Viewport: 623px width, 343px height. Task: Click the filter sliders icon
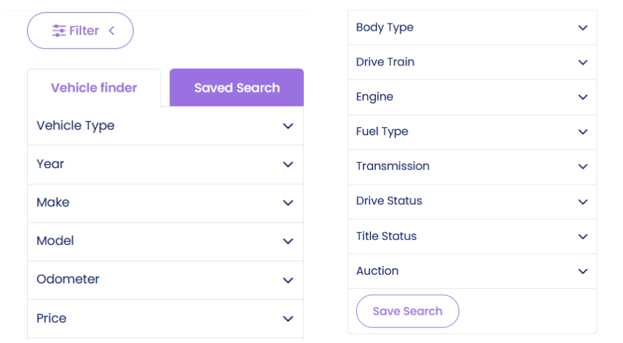click(58, 31)
